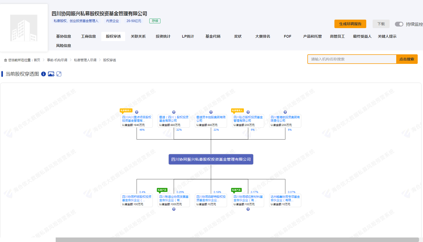The height and width of the screenshot is (242, 423).
Task: Open the LP统计 tab
Action: (188, 36)
